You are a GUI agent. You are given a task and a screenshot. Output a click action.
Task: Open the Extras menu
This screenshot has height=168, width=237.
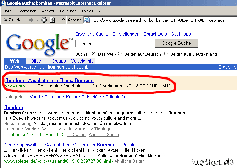88,11
